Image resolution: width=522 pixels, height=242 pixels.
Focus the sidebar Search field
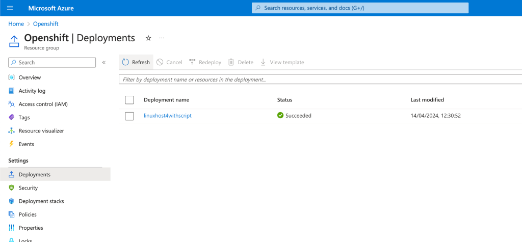point(52,62)
